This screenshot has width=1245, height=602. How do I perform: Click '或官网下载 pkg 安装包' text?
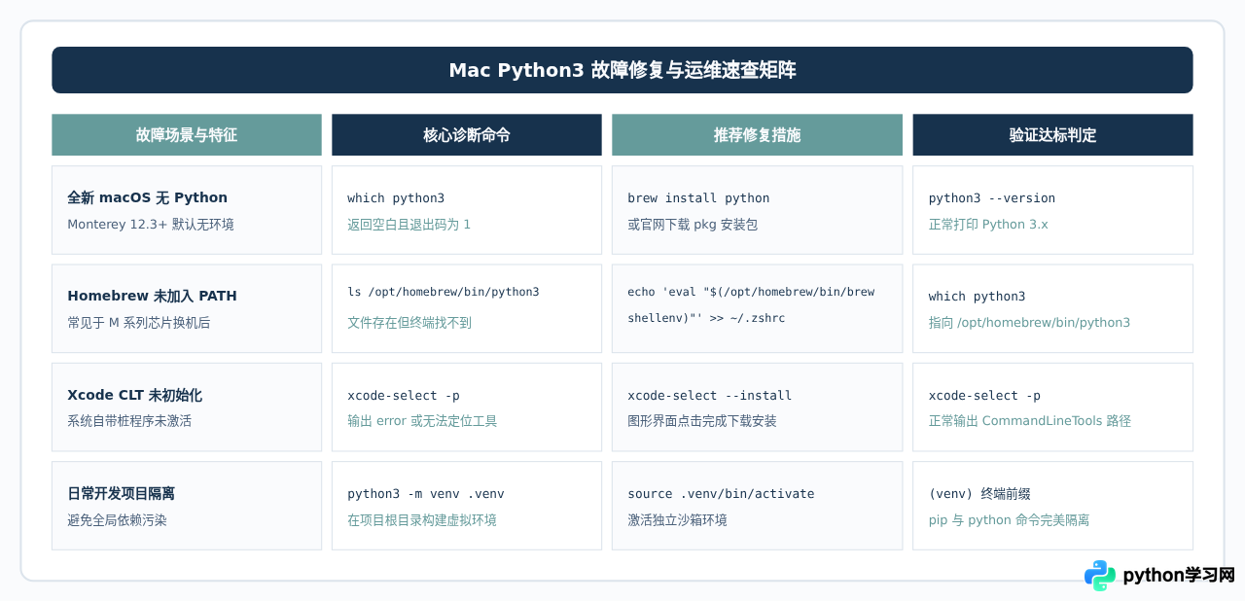coord(693,225)
